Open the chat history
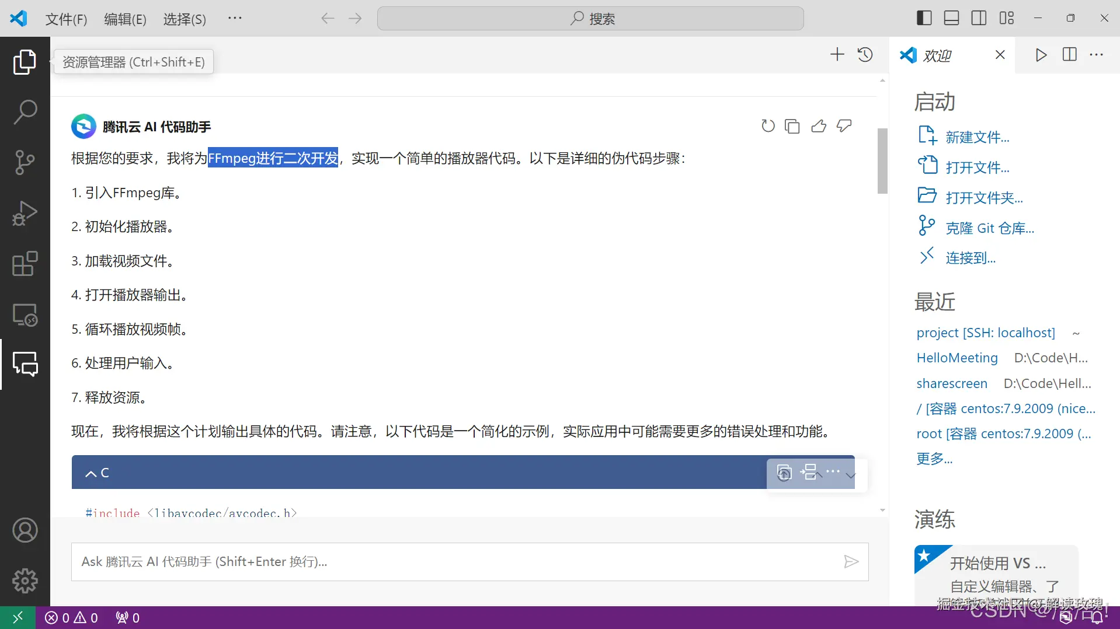The width and height of the screenshot is (1120, 629). 865,54
